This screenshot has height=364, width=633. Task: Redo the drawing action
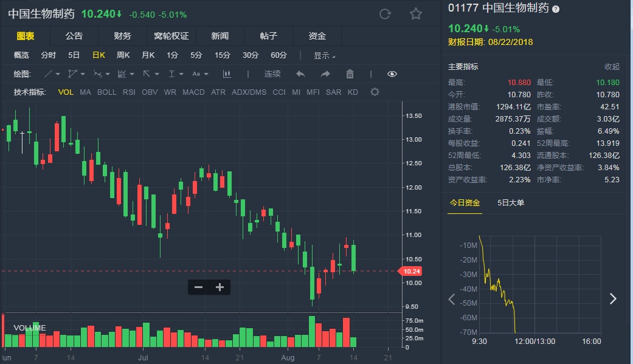325,74
